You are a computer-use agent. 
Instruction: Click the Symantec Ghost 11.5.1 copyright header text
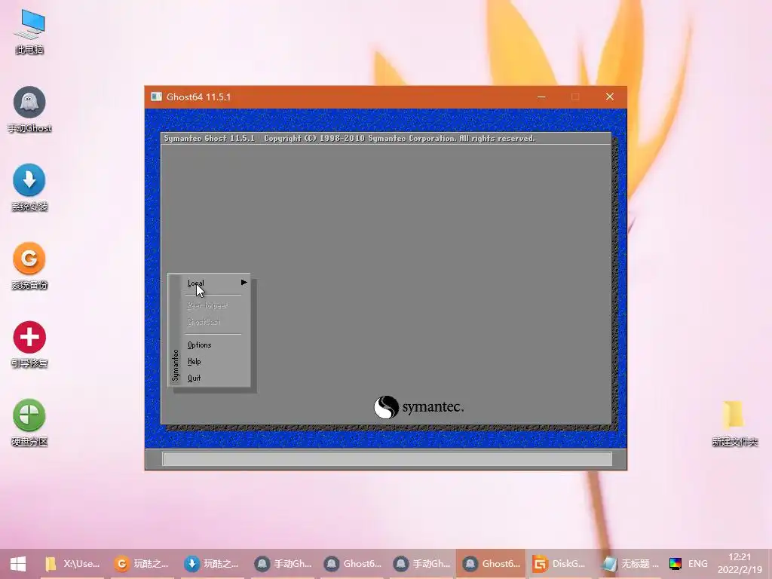[349, 139]
